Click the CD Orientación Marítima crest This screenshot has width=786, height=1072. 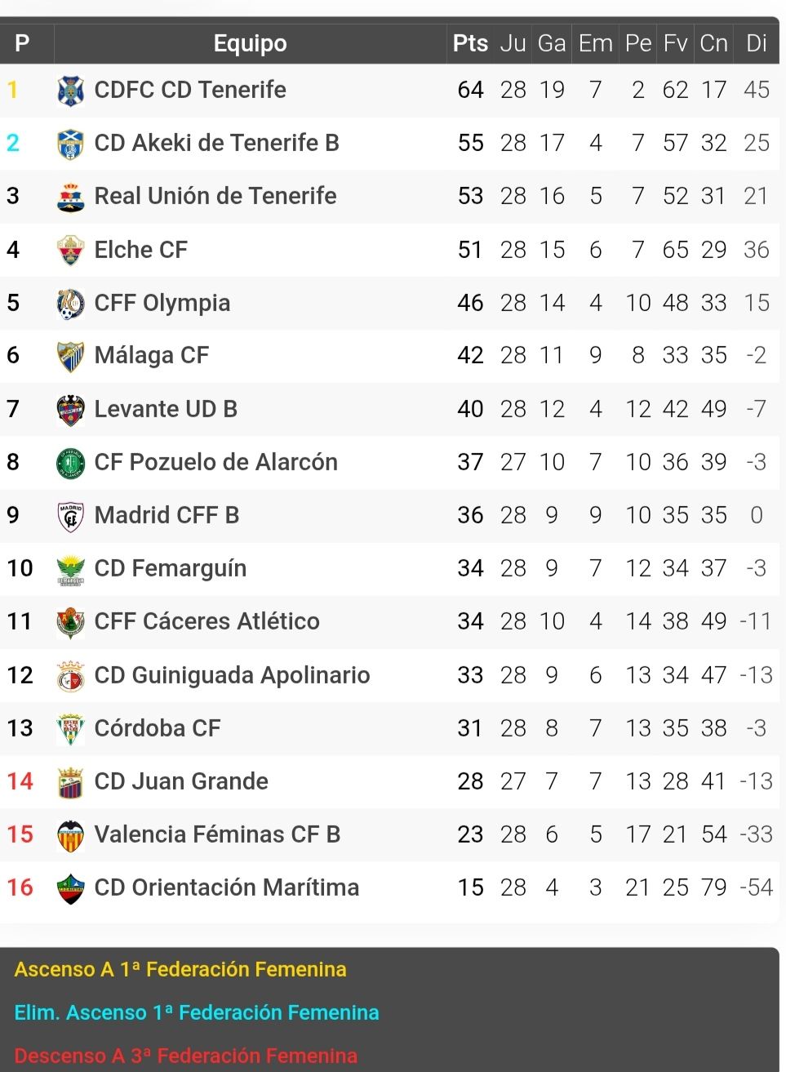point(71,888)
